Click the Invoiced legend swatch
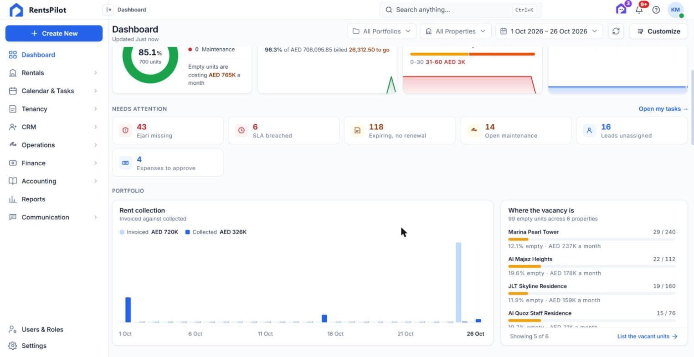The image size is (694, 357). pyautogui.click(x=122, y=232)
